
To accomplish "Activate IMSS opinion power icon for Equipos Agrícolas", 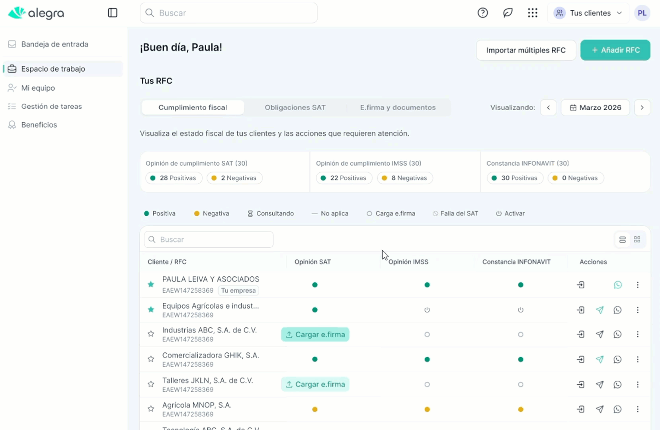I will tap(427, 310).
